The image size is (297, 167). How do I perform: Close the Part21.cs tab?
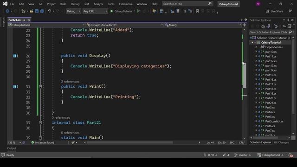pos(29,20)
